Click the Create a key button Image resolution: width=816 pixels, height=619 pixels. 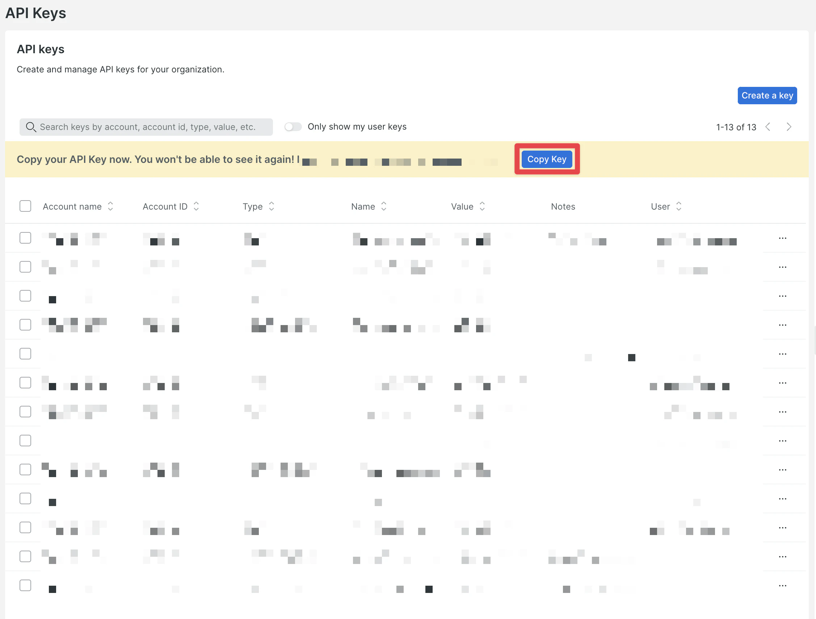767,96
